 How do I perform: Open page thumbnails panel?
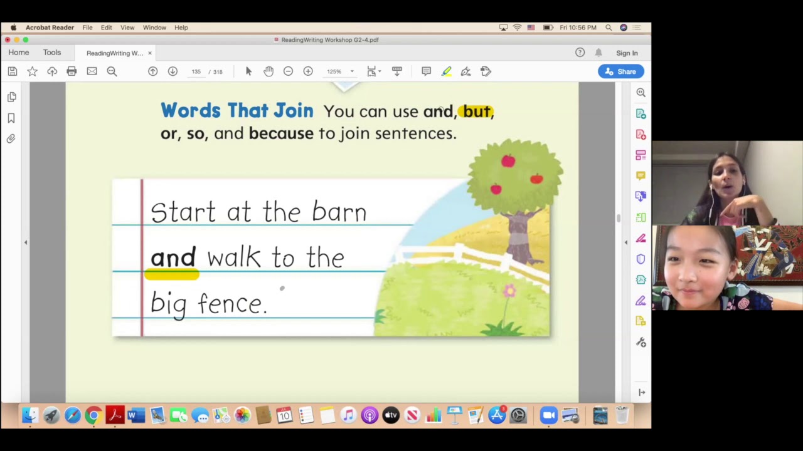11,97
